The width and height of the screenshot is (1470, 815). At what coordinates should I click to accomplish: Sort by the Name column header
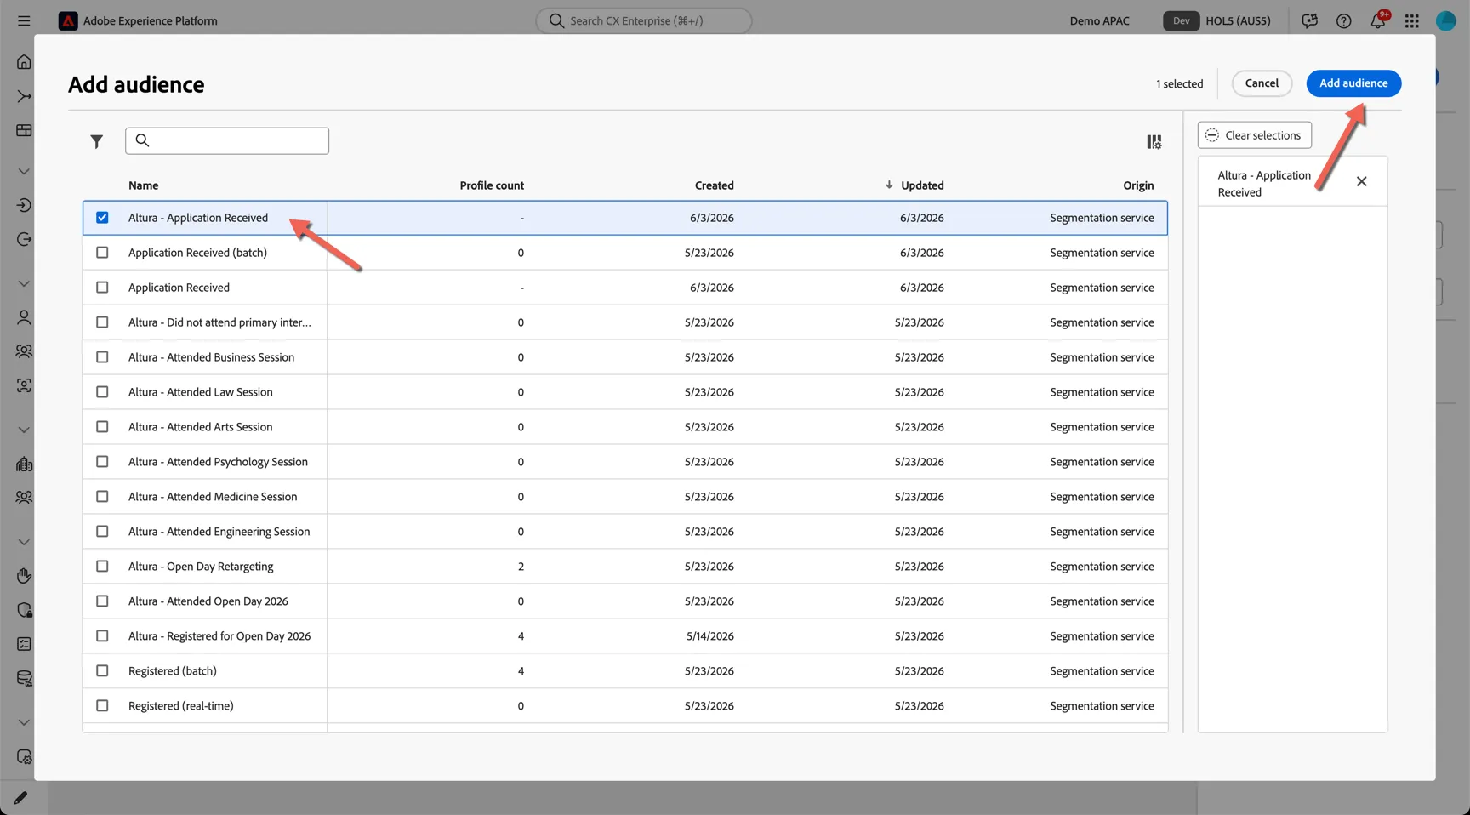(x=143, y=185)
